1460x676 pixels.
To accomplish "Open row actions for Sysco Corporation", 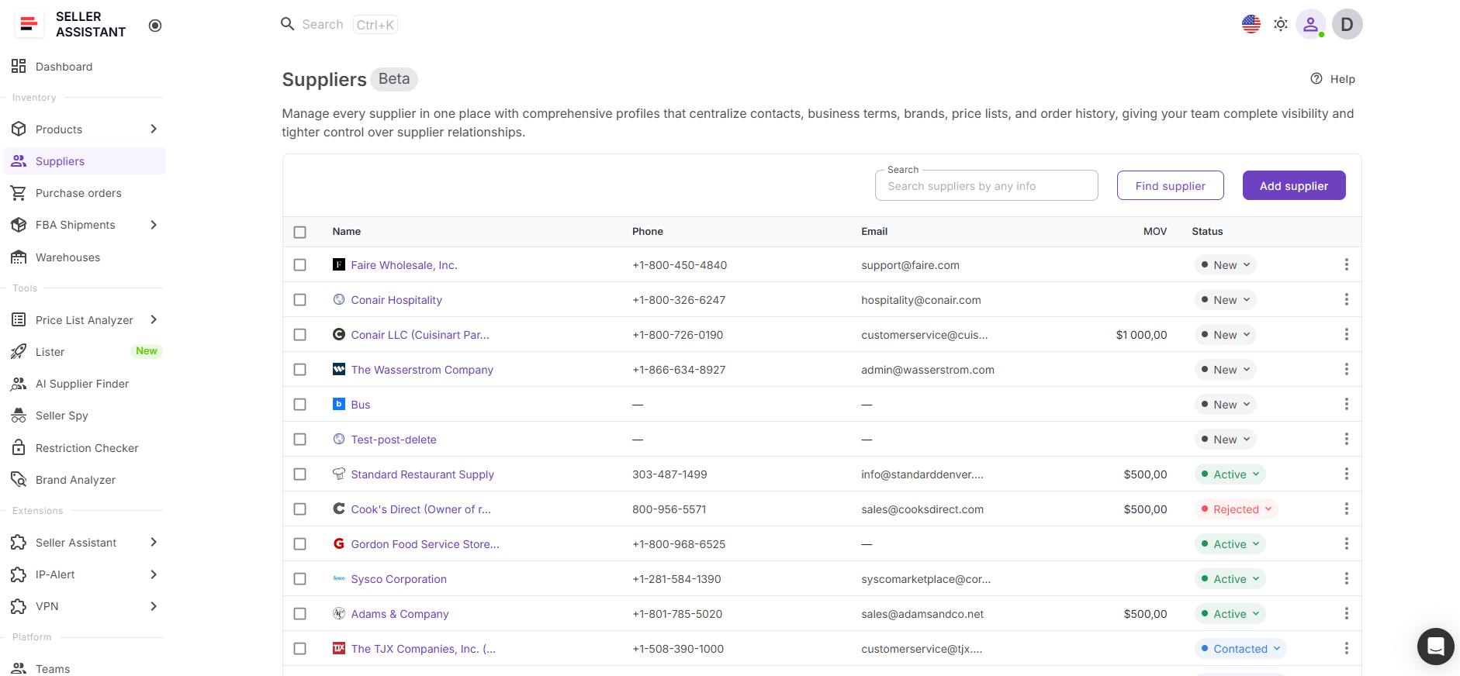I will pos(1347,578).
